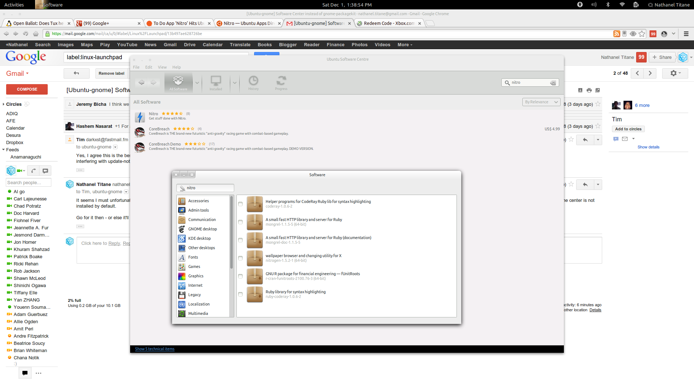The image size is (694, 390).
Task: Open the Gmail settings gear dropdown
Action: coord(675,73)
